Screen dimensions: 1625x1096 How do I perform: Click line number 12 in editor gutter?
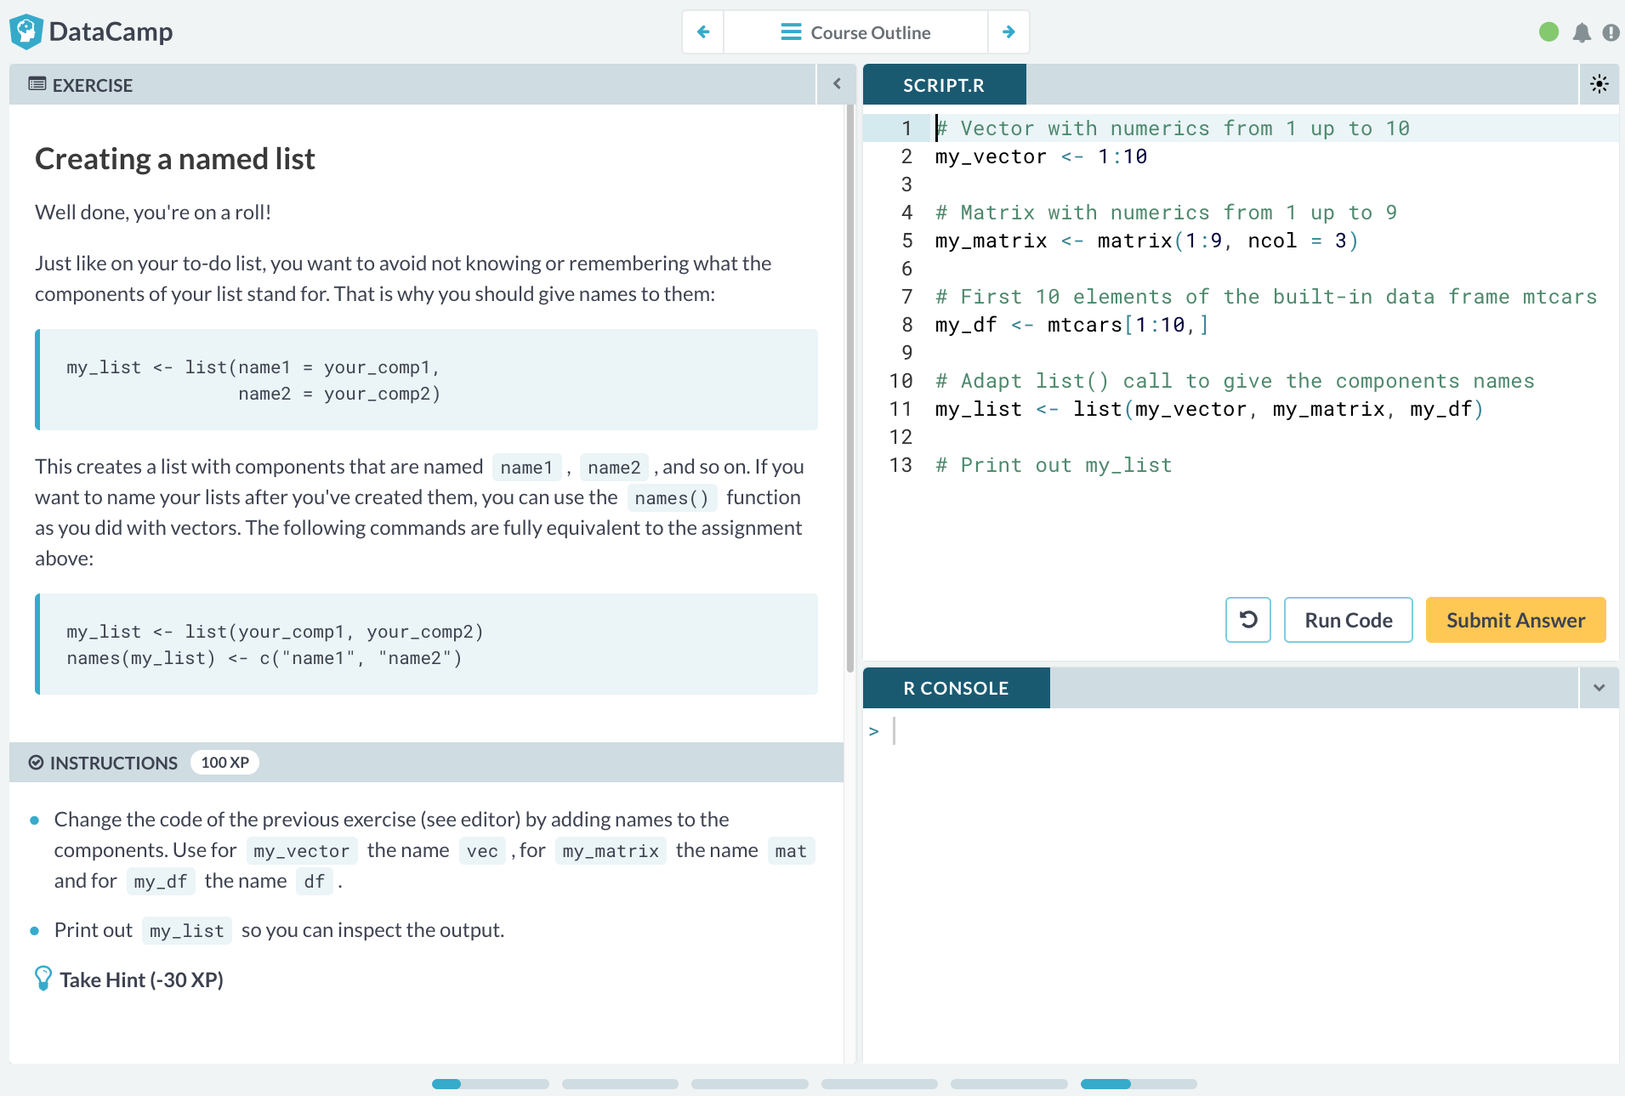pos(901,438)
